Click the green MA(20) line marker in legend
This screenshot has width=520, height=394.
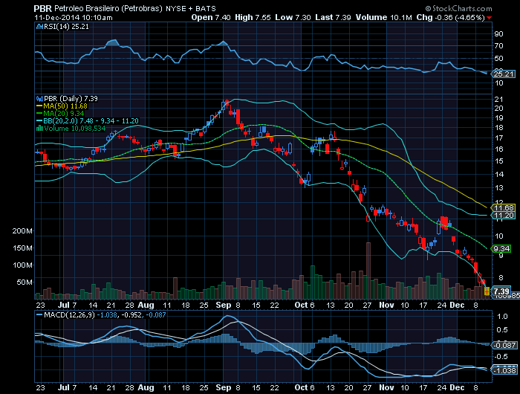39,114
